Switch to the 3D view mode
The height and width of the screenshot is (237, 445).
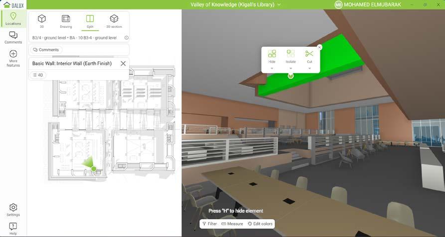click(x=42, y=21)
